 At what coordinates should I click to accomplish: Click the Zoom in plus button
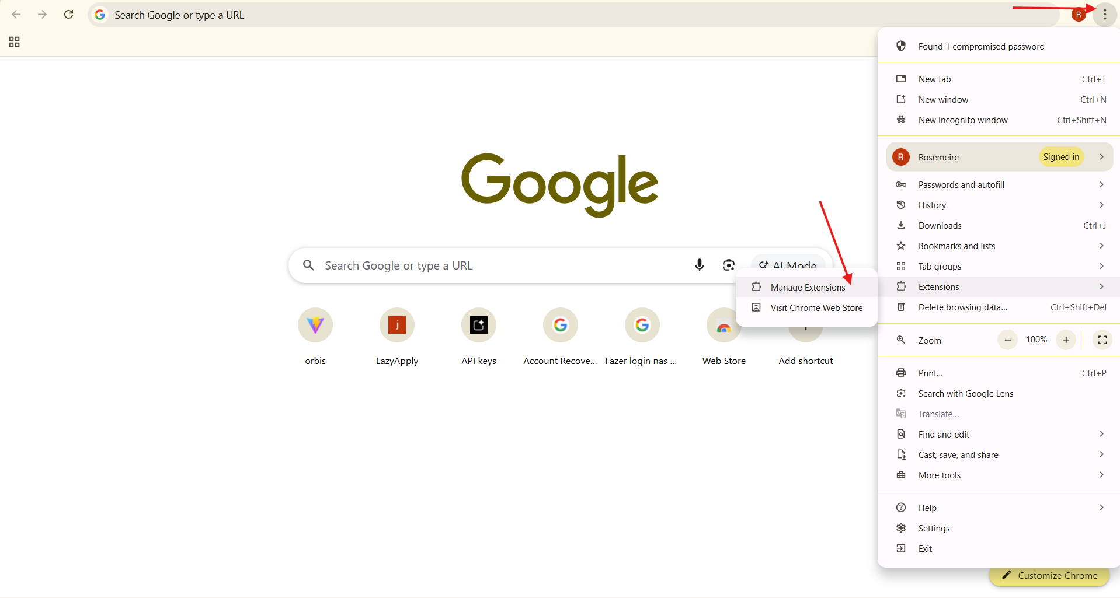pyautogui.click(x=1066, y=340)
